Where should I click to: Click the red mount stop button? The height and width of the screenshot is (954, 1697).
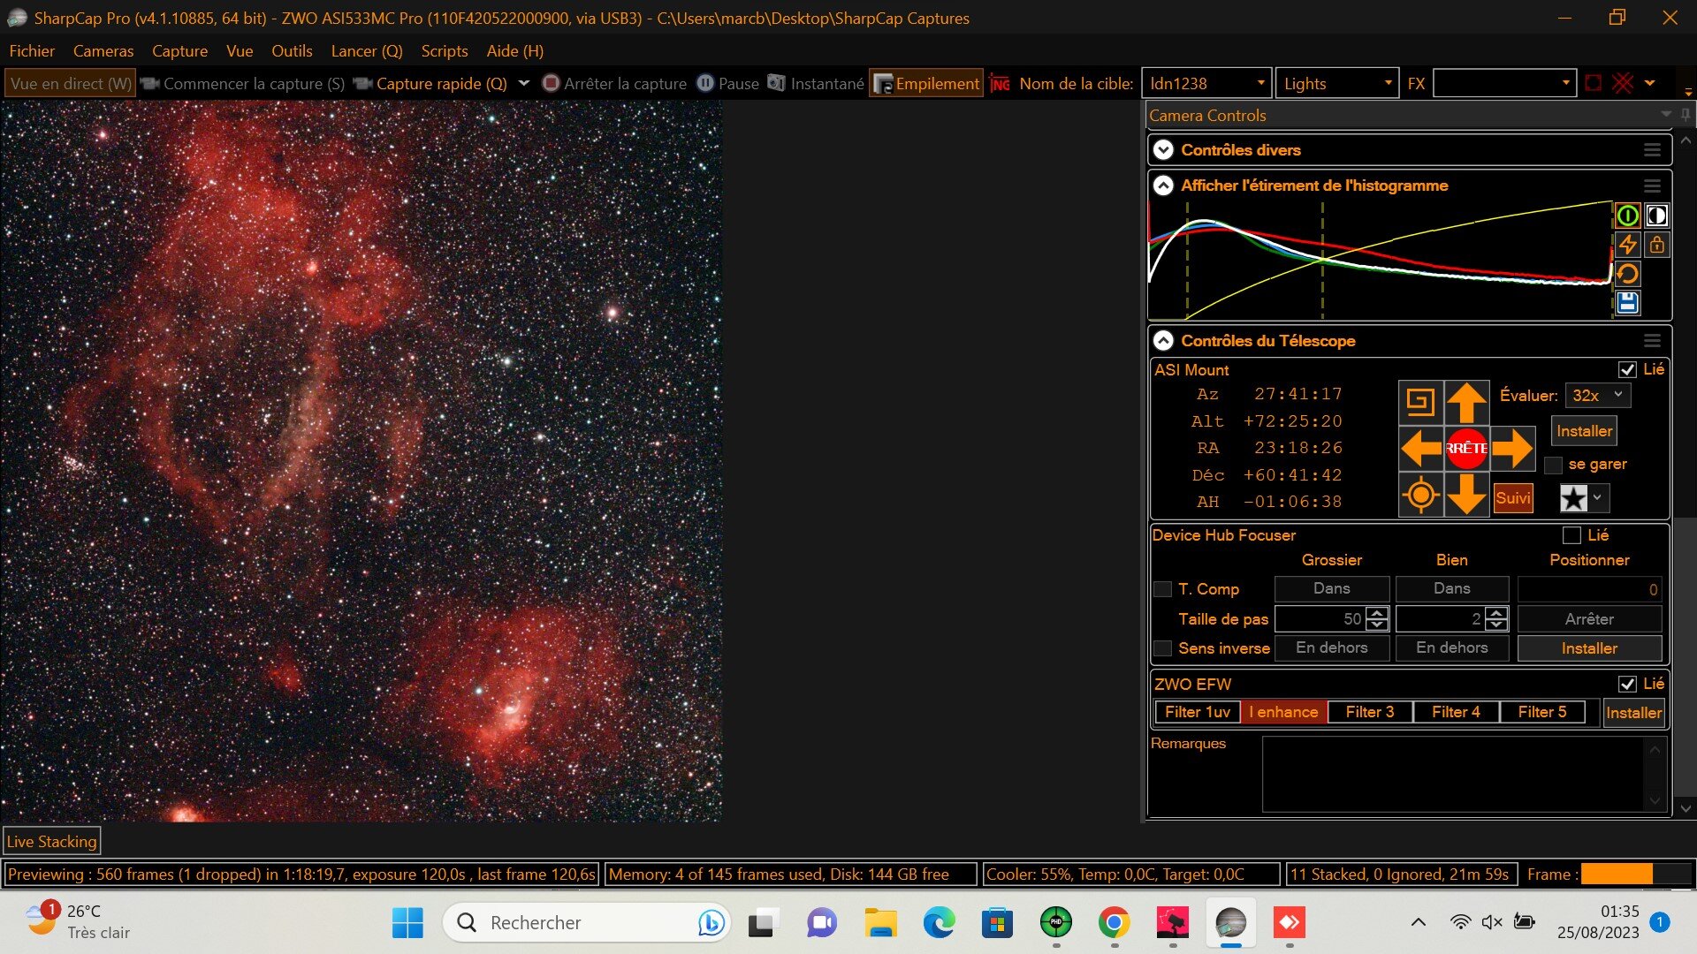(x=1466, y=448)
